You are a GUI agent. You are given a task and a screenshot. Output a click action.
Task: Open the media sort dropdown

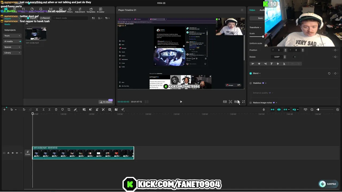point(100,18)
